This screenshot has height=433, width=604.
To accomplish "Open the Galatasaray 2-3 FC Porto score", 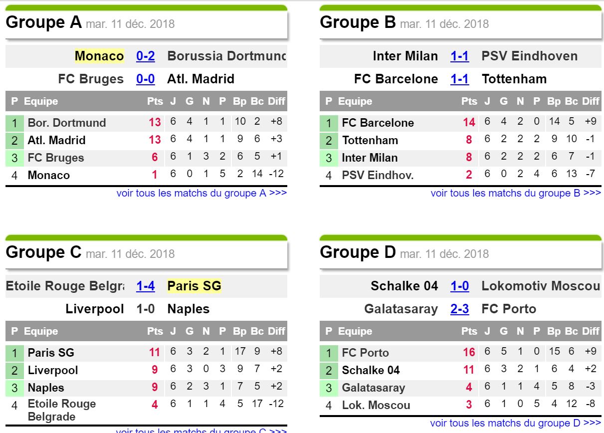I will point(459,309).
